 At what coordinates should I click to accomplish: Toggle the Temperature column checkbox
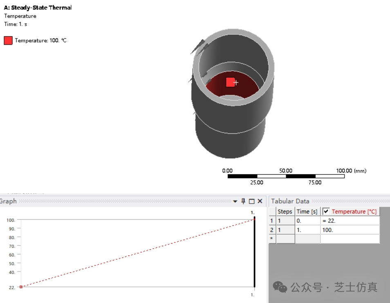[326, 211]
